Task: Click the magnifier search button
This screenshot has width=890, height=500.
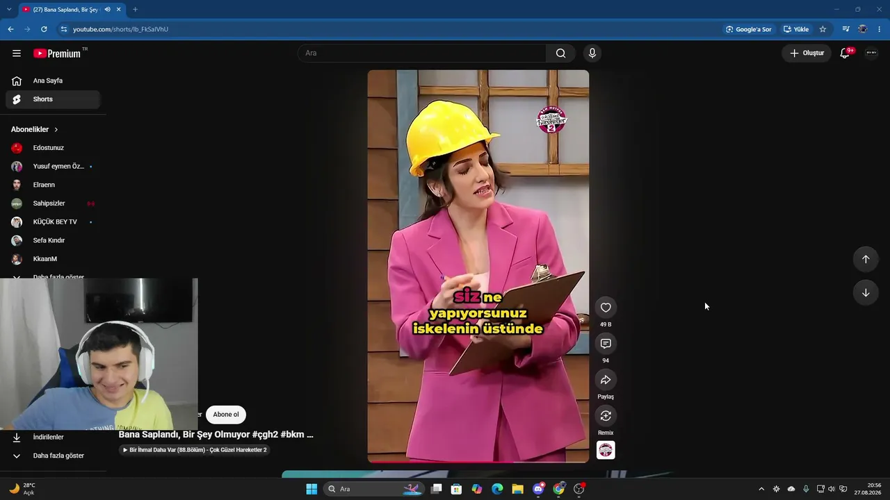Action: click(561, 53)
